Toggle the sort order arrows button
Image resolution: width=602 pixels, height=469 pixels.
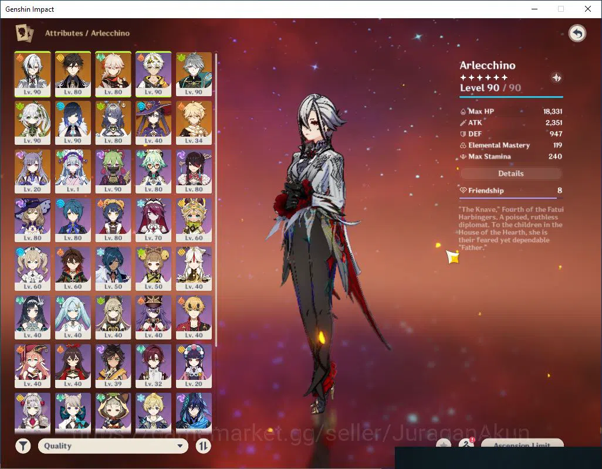click(203, 446)
